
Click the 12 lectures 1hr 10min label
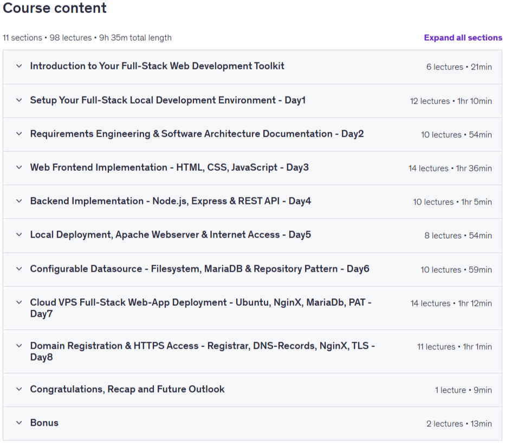pyautogui.click(x=451, y=101)
